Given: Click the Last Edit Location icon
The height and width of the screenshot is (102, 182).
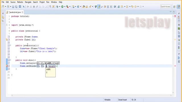Looking at the screenshot, I should tap(132, 7).
